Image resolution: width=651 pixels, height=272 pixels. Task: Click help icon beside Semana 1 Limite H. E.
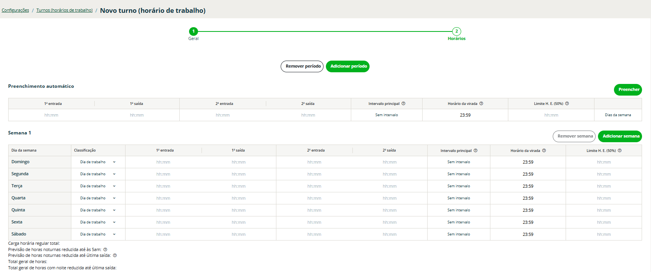tap(620, 150)
